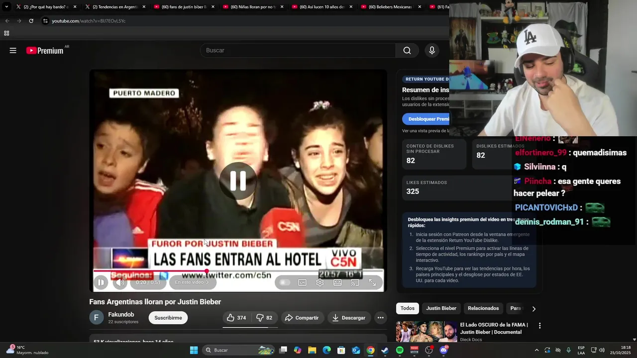Open Fakundob channel name link

click(x=121, y=315)
